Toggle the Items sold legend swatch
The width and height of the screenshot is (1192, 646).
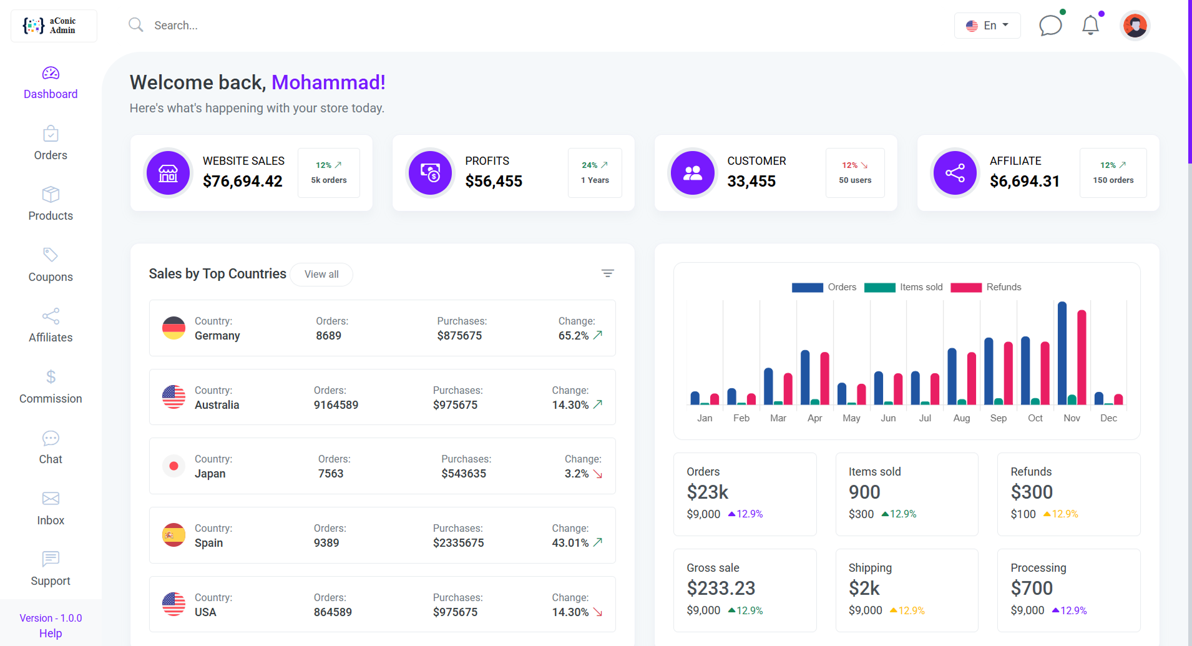coord(880,288)
